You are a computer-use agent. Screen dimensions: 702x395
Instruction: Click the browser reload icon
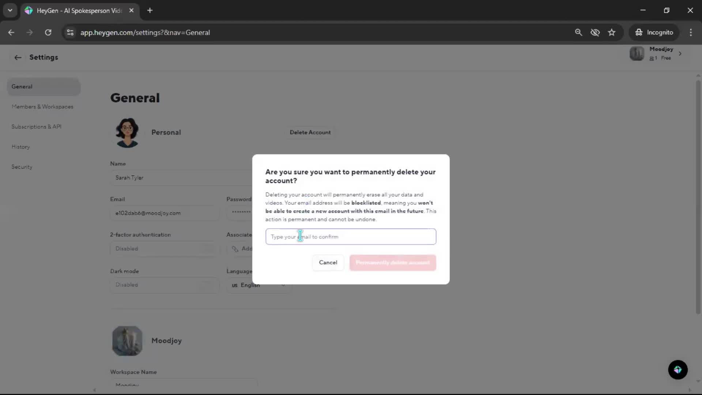click(48, 33)
